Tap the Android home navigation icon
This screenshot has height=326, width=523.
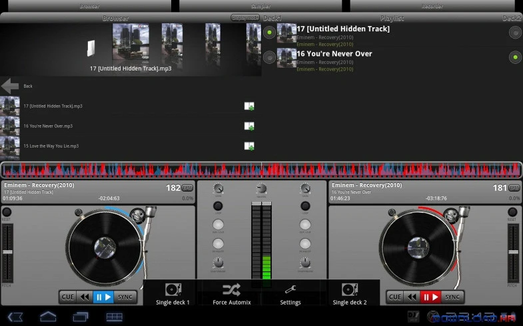(48, 317)
